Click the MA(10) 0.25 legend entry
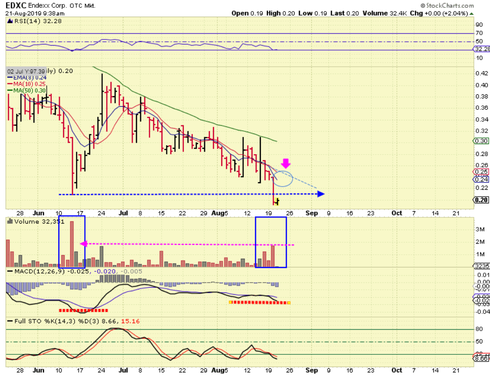The height and width of the screenshot is (375, 490). (26, 84)
